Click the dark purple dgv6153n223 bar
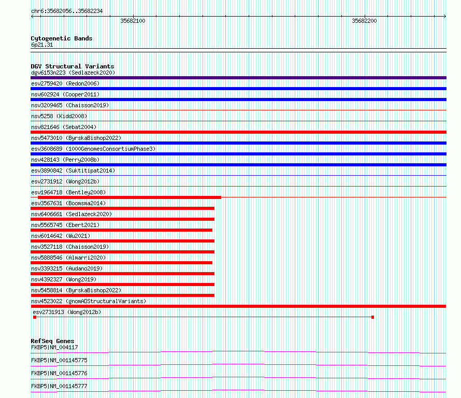 [x=238, y=78]
